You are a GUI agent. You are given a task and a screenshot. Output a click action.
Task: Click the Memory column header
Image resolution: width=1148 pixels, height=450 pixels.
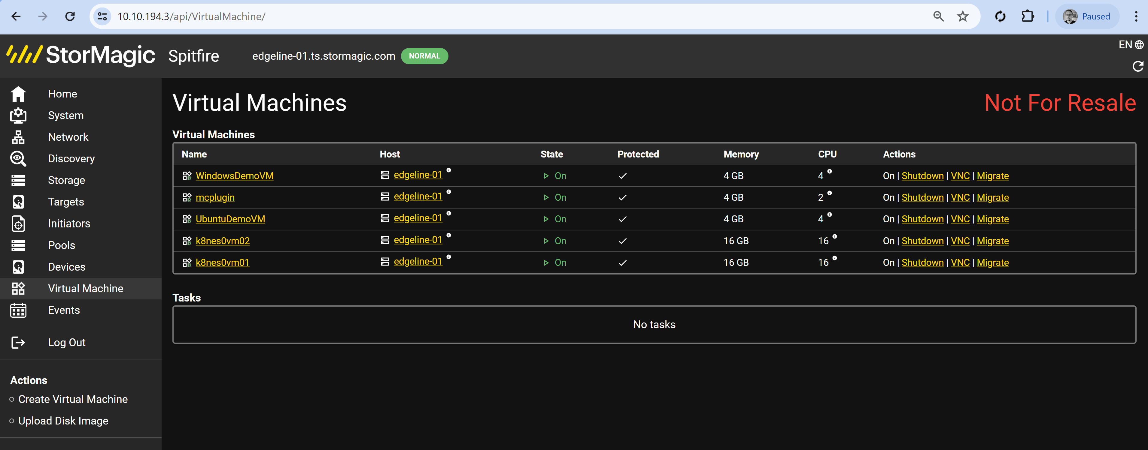click(741, 154)
